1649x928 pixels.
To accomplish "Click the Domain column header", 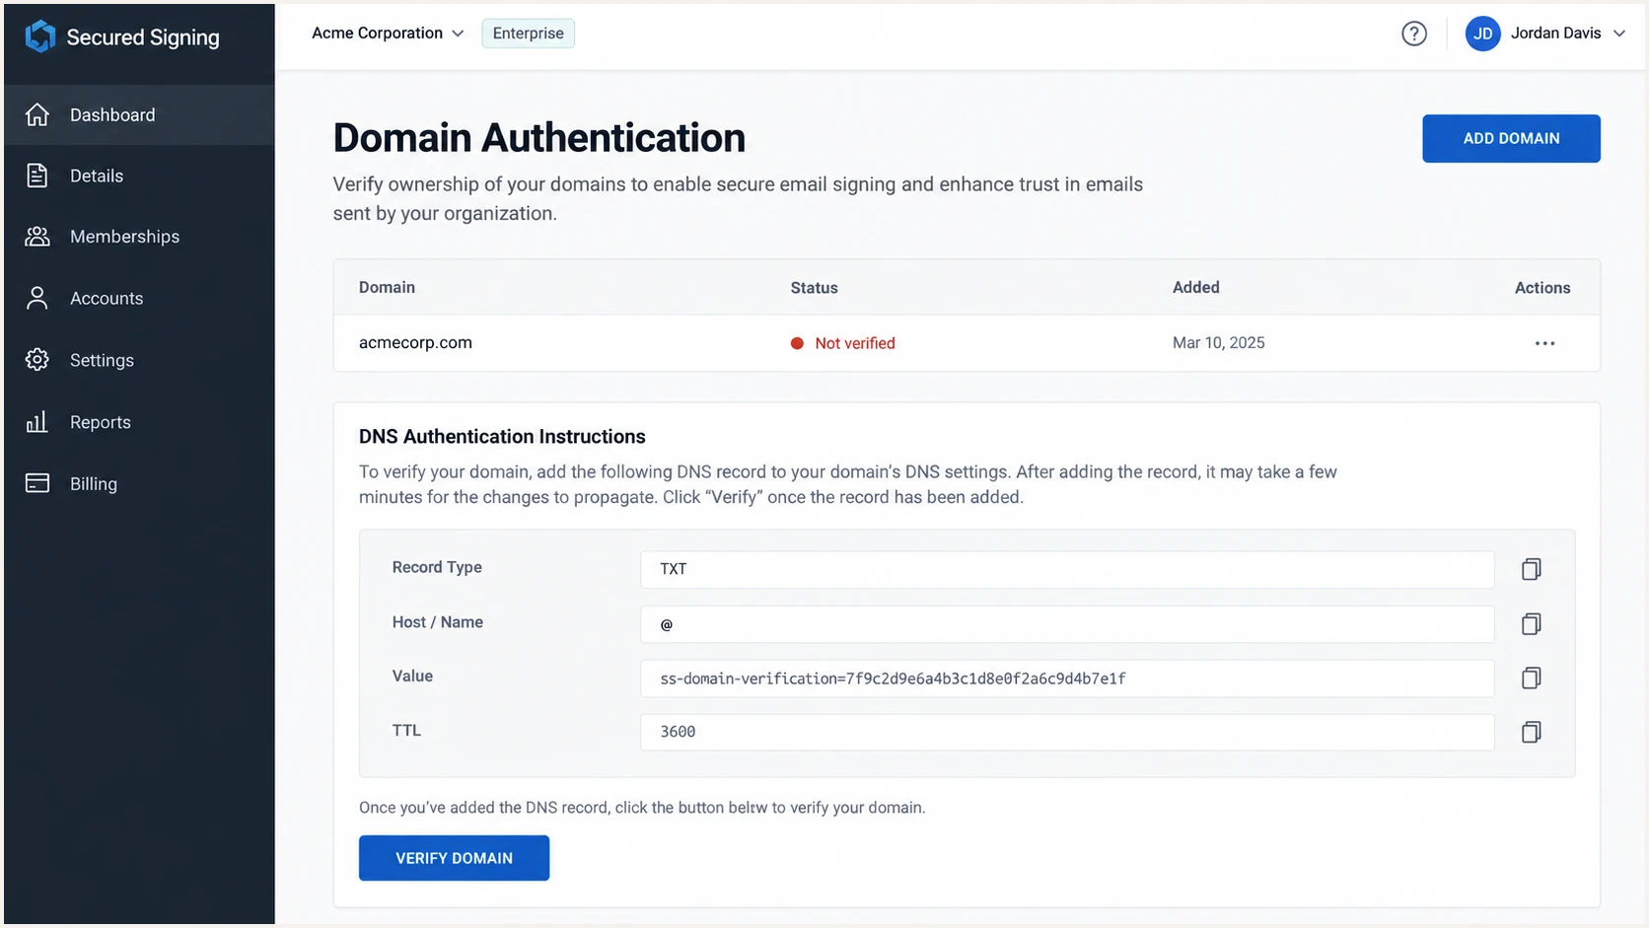I will 387,288.
